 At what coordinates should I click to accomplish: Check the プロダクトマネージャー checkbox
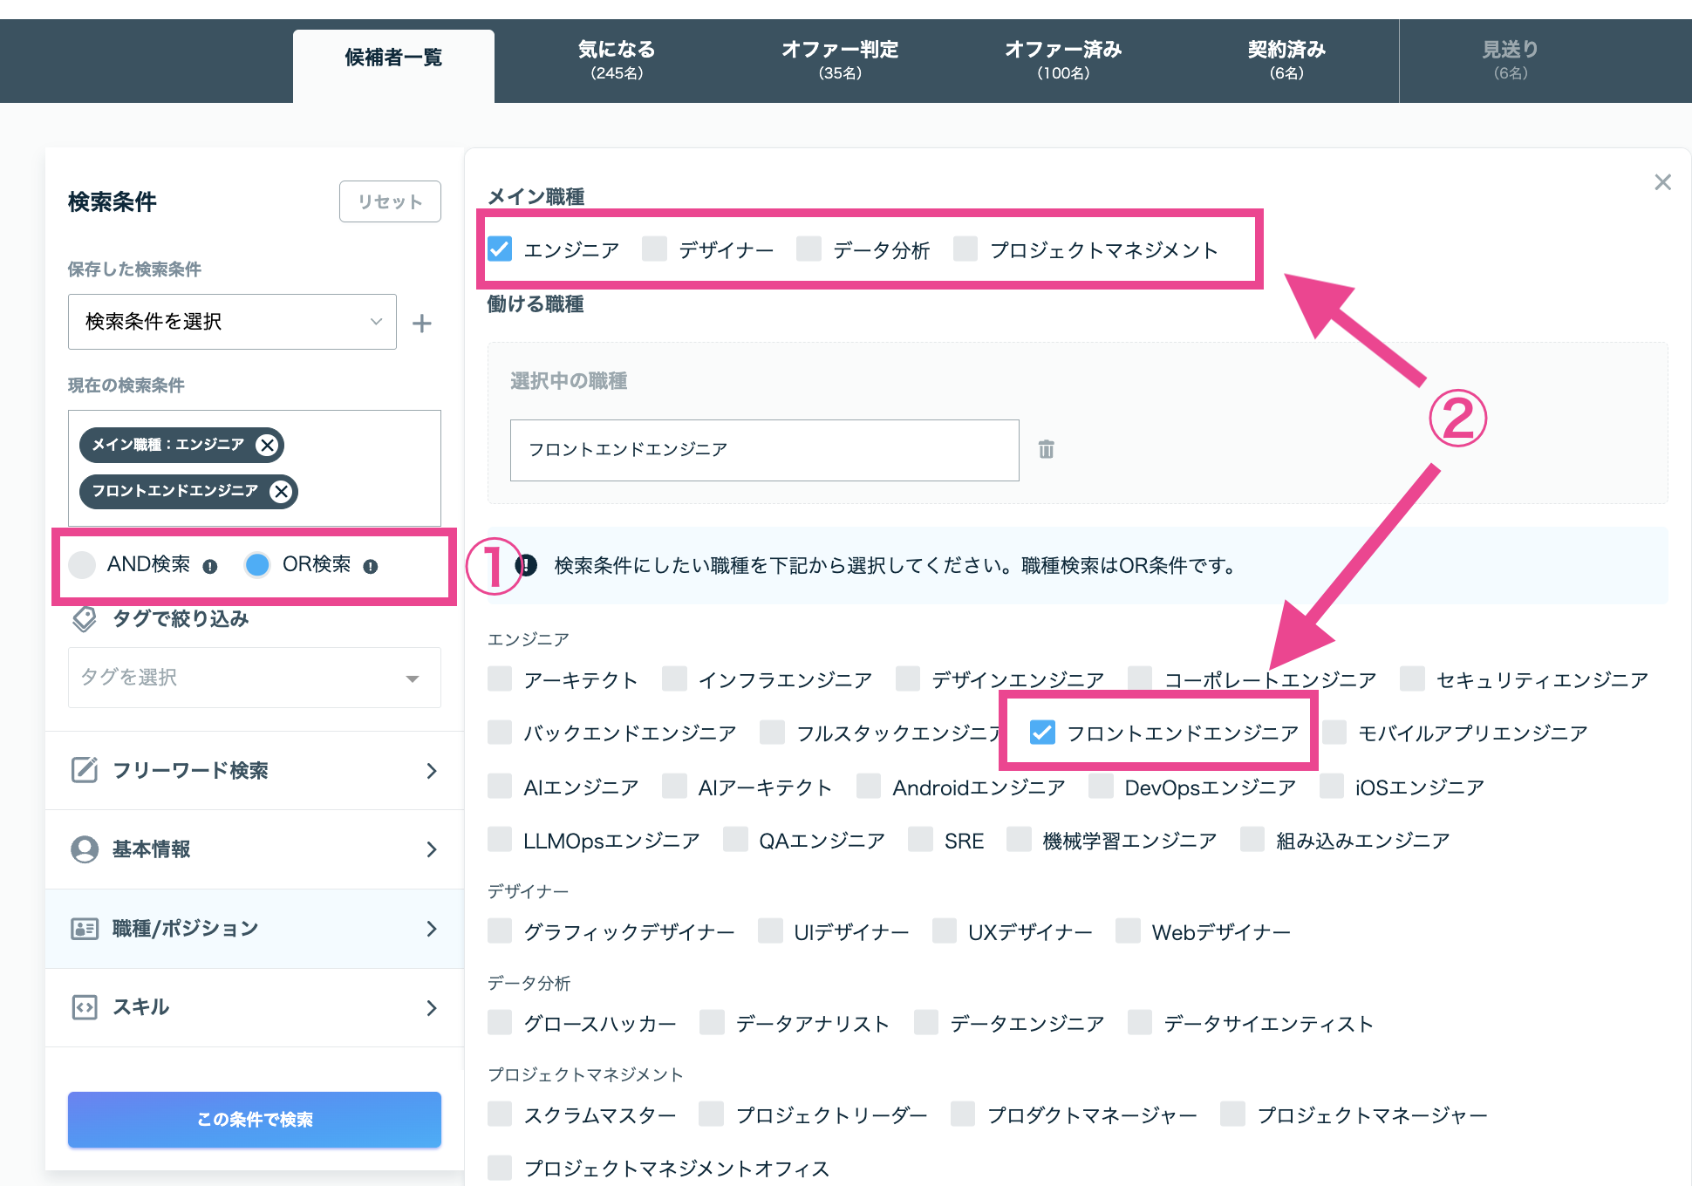click(x=963, y=1114)
